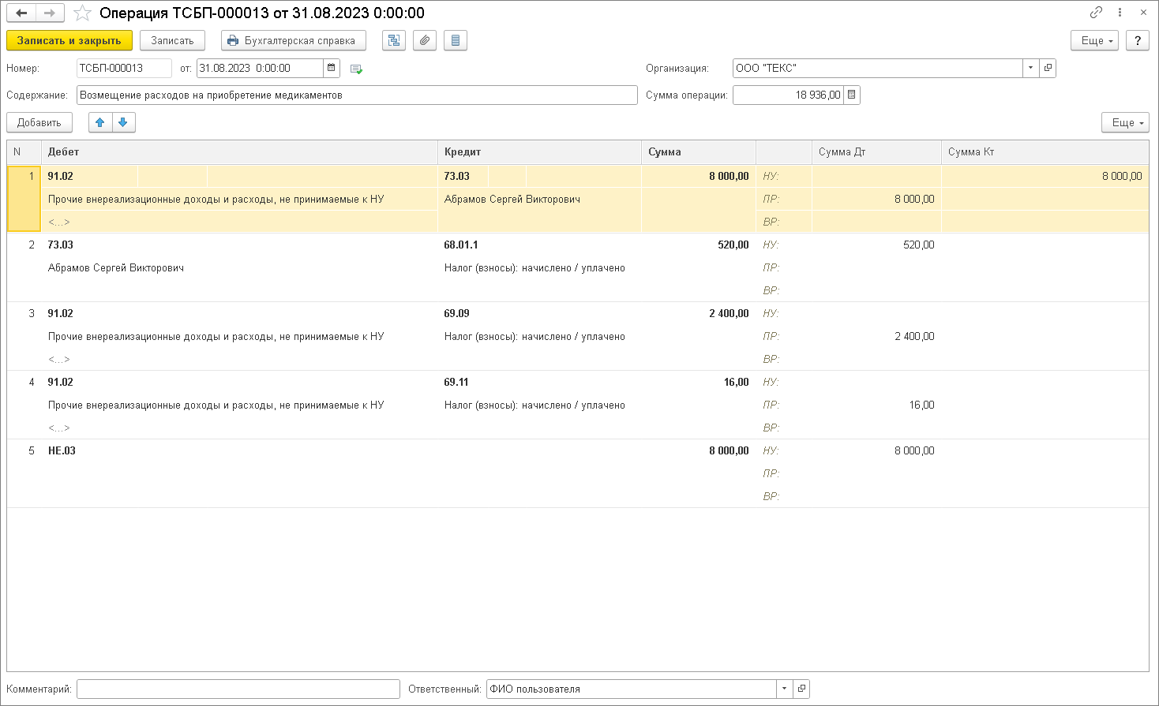Click the <...> subconto cell in row 1
The height and width of the screenshot is (706, 1159).
click(x=59, y=222)
